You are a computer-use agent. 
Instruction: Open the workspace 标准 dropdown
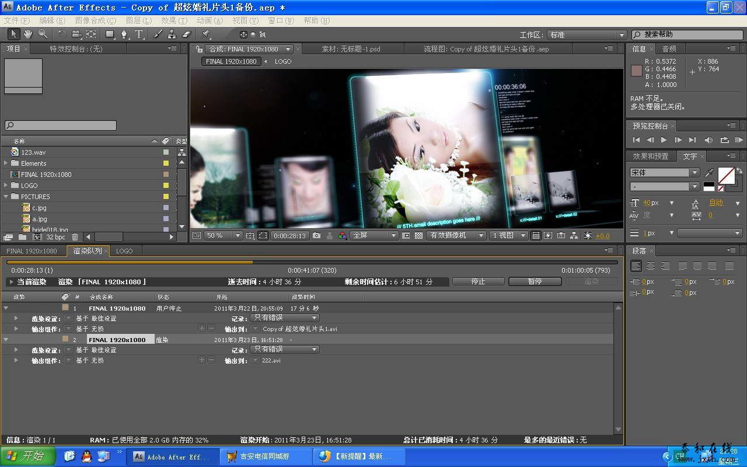click(x=587, y=35)
